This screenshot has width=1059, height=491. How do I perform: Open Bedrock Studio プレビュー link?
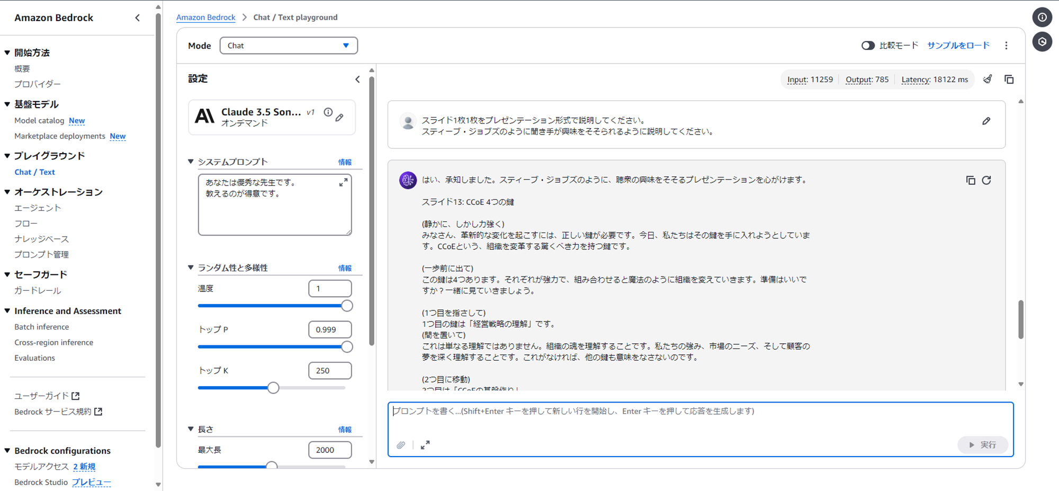coord(92,483)
